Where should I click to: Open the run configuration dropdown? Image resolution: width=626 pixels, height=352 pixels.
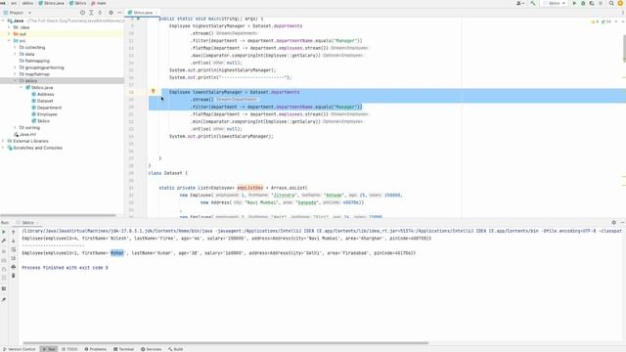pos(555,3)
